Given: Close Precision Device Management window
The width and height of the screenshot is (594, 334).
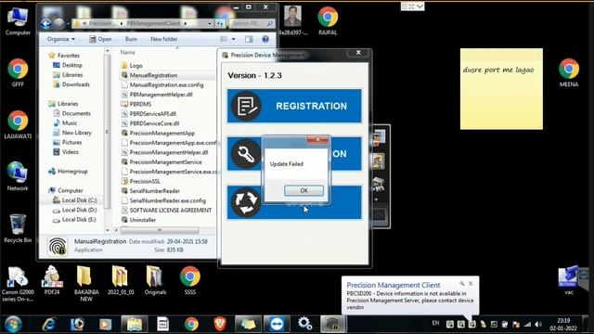Looking at the screenshot, I should [358, 53].
